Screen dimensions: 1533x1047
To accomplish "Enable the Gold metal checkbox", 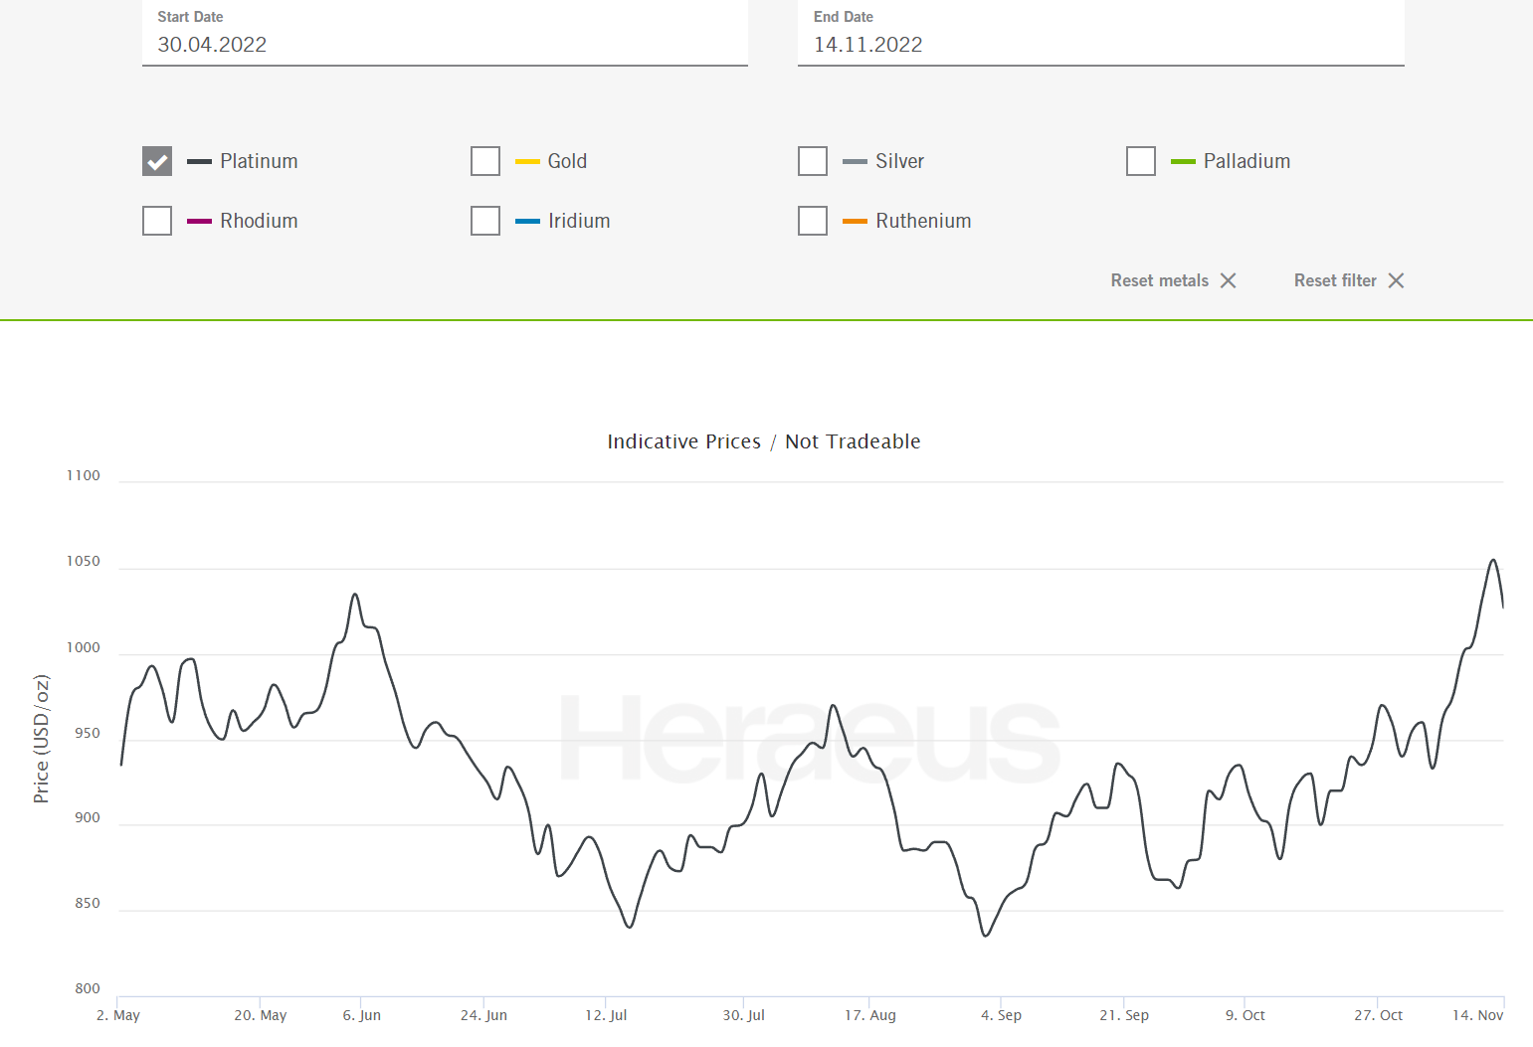I will [x=485, y=161].
